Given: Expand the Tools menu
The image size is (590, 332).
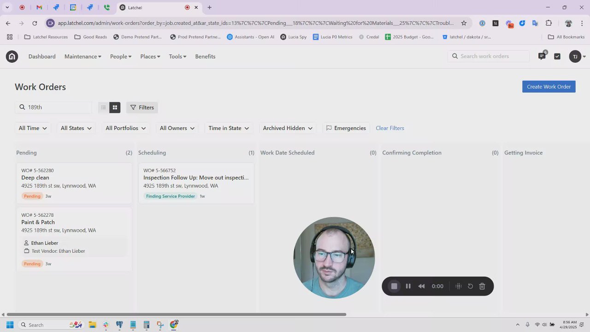Looking at the screenshot, I should click(x=177, y=57).
